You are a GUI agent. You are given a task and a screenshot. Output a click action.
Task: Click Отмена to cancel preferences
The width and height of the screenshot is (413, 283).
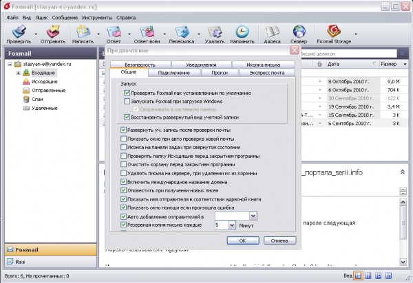(x=279, y=240)
